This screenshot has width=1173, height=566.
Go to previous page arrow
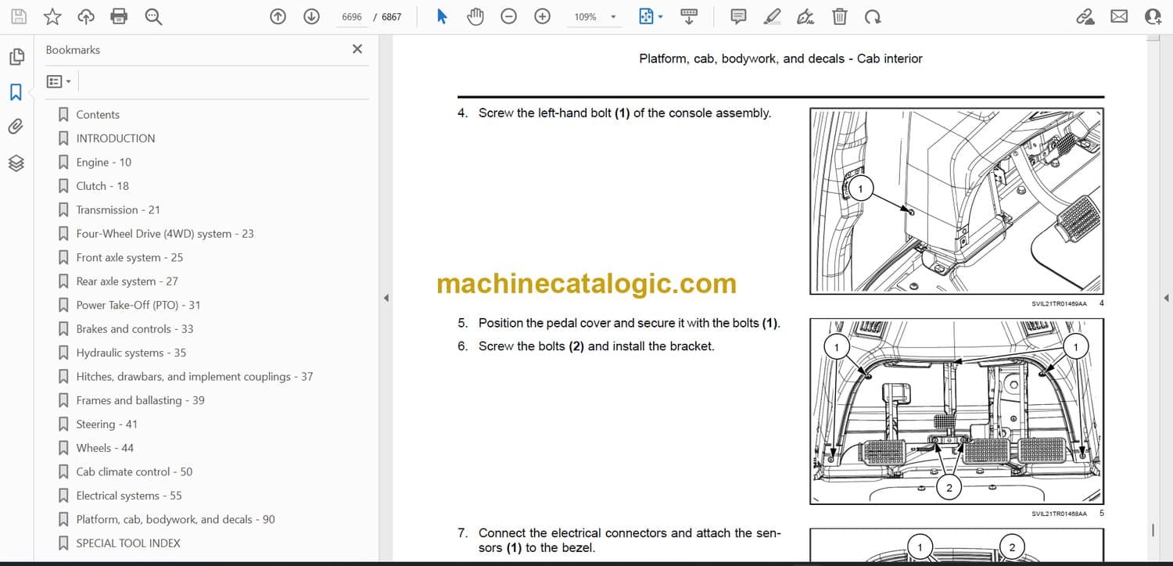(x=278, y=16)
